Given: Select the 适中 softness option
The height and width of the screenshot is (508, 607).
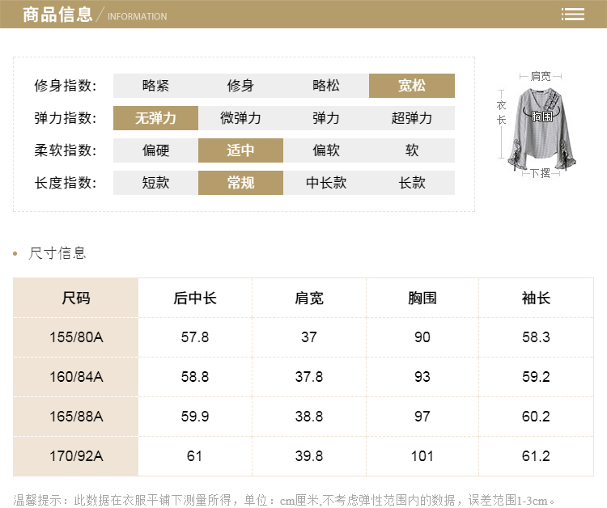Looking at the screenshot, I should 240,150.
